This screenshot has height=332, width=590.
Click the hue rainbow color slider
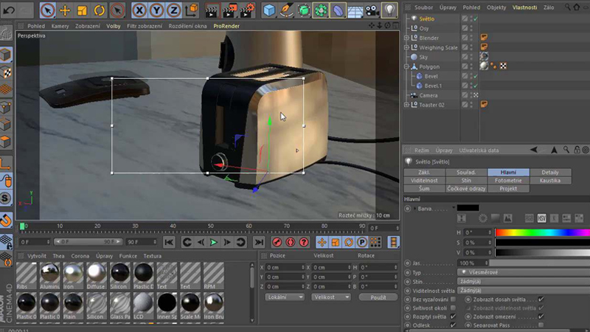coord(542,232)
